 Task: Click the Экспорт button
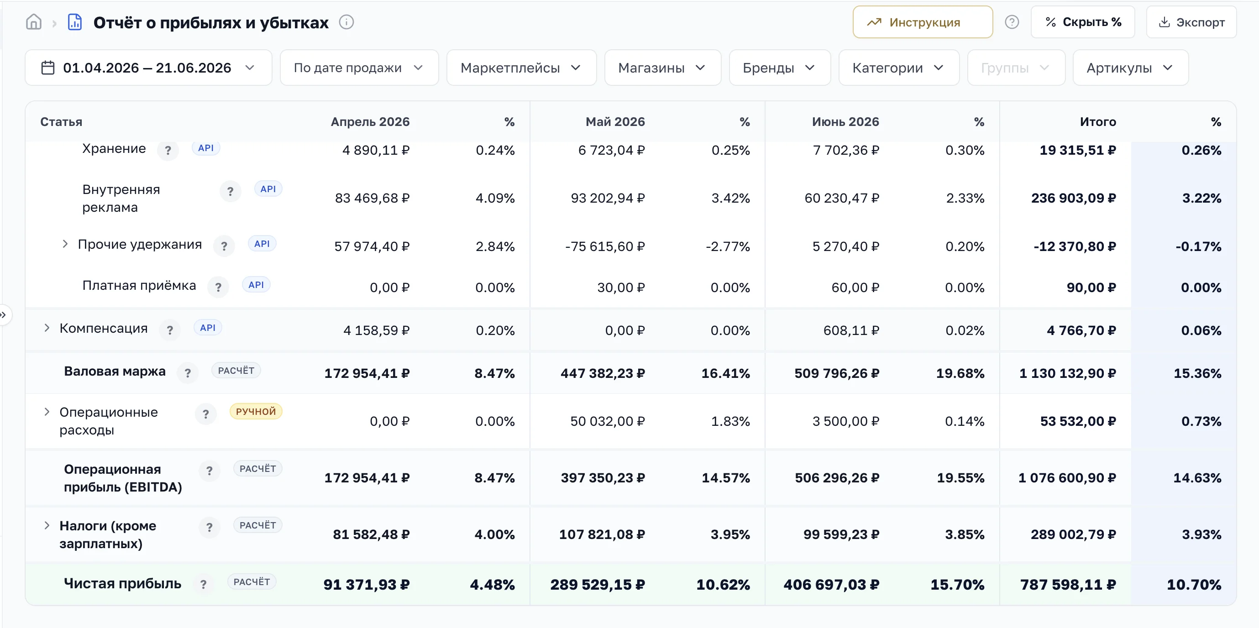click(x=1191, y=22)
